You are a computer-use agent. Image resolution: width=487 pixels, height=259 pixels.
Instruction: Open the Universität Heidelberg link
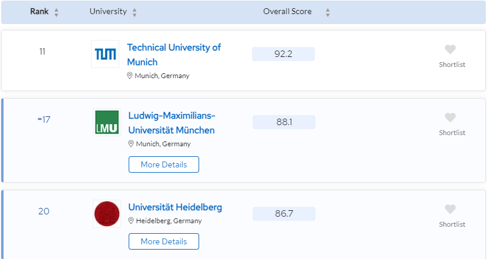[x=175, y=207]
